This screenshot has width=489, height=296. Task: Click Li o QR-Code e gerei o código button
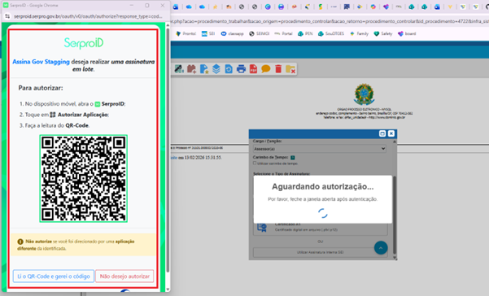54,276
